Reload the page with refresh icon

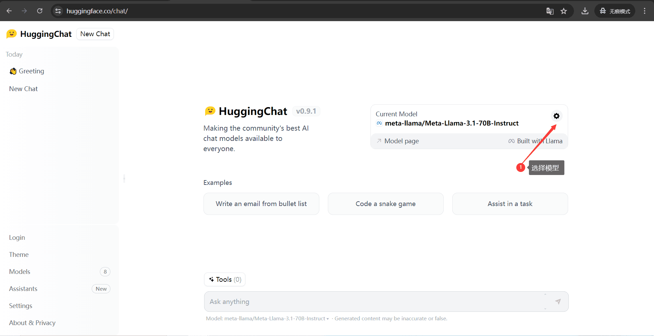(x=40, y=11)
